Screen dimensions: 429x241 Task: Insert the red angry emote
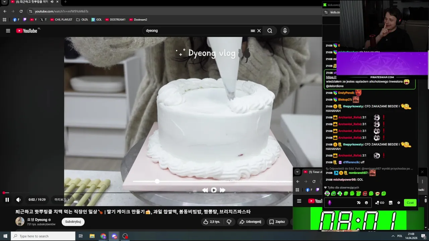tap(365, 193)
